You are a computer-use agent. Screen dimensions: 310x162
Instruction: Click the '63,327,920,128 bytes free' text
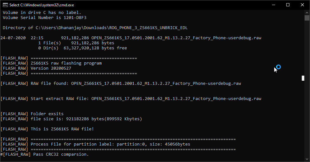pos(95,48)
